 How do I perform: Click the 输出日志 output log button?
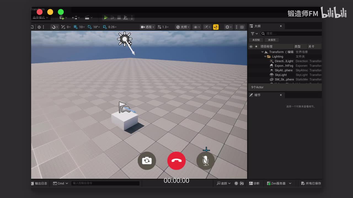pyautogui.click(x=39, y=183)
